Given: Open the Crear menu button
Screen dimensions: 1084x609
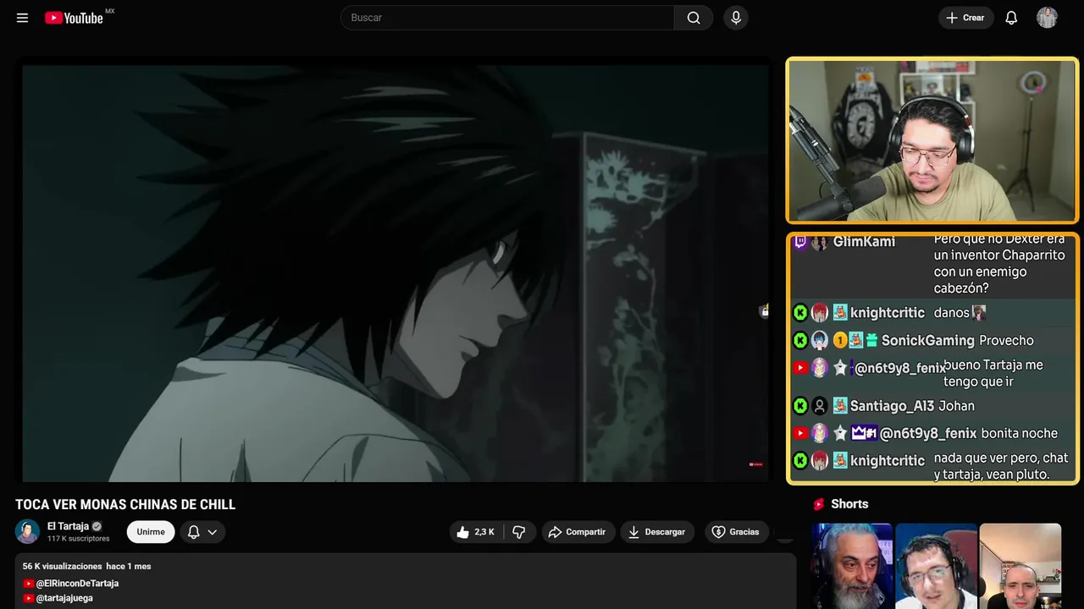Looking at the screenshot, I should pyautogui.click(x=965, y=18).
